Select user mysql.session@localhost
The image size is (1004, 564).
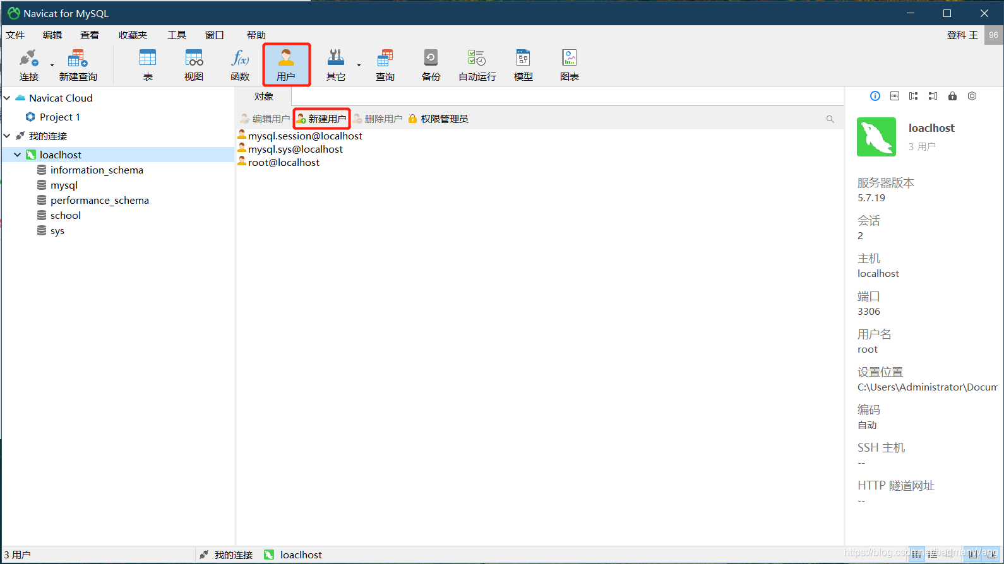[x=300, y=136]
